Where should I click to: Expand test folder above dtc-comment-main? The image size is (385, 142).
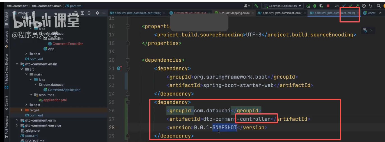tap(26, 54)
